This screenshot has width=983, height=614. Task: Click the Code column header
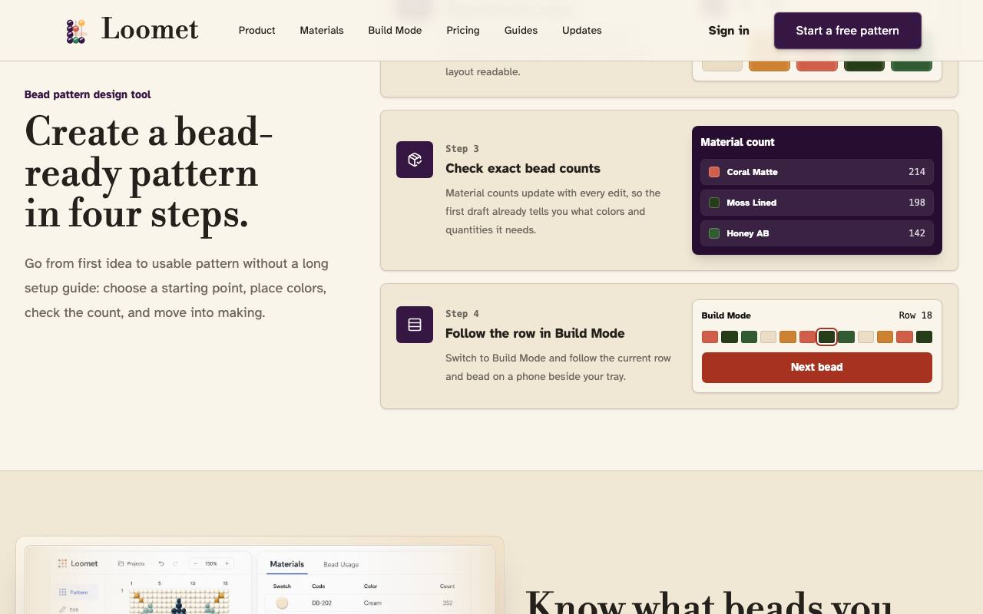click(x=318, y=586)
